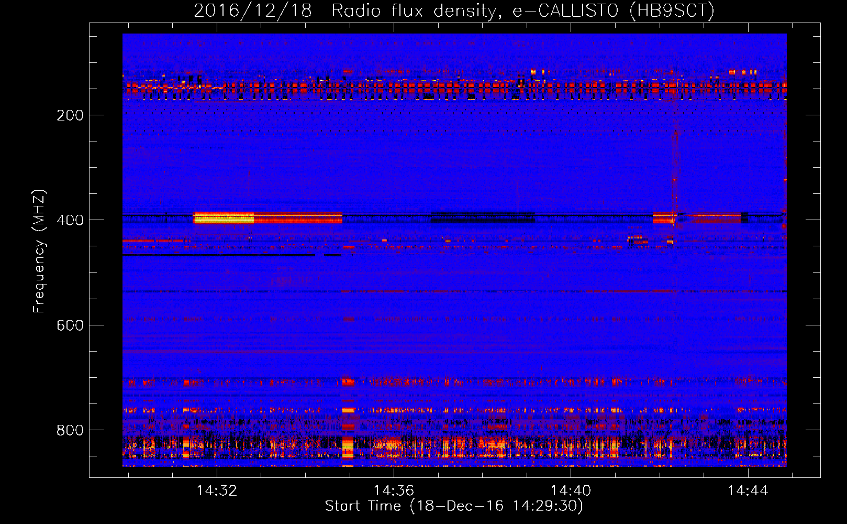Image resolution: width=847 pixels, height=524 pixels.
Task: Click the black band near 400 MHz at 14:38
Action: tap(483, 217)
